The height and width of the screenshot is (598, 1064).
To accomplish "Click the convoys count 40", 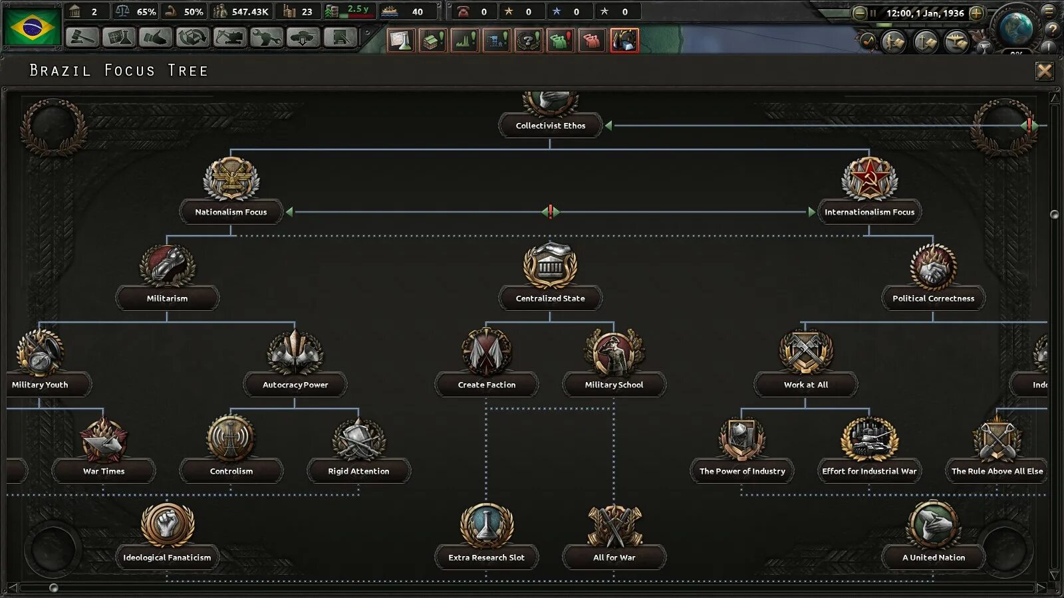I will (x=407, y=11).
